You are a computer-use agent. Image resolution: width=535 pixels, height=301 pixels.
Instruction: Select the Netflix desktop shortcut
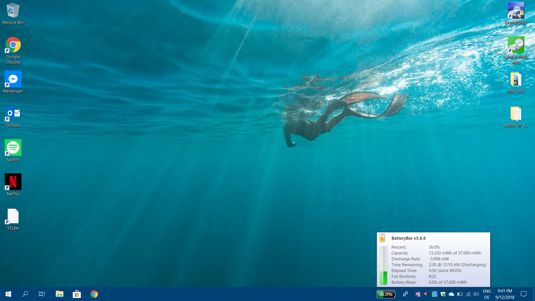tap(13, 185)
